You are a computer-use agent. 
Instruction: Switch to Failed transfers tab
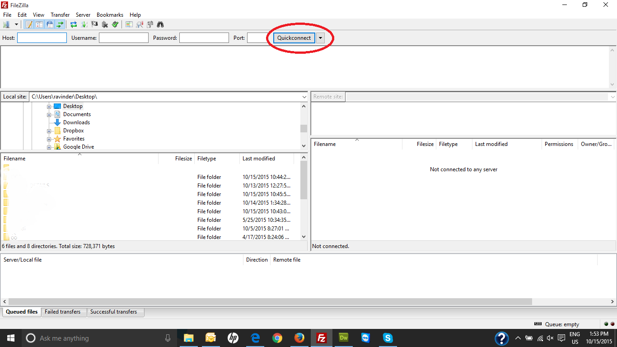63,312
